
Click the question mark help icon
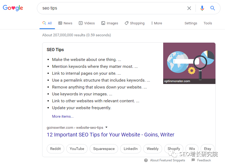146,160
